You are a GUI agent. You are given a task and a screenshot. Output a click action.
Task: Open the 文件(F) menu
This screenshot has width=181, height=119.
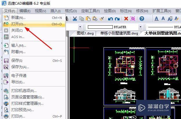coord(10,11)
